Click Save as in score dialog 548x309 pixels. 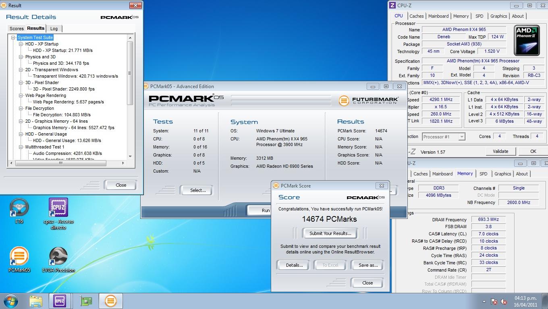tap(368, 265)
